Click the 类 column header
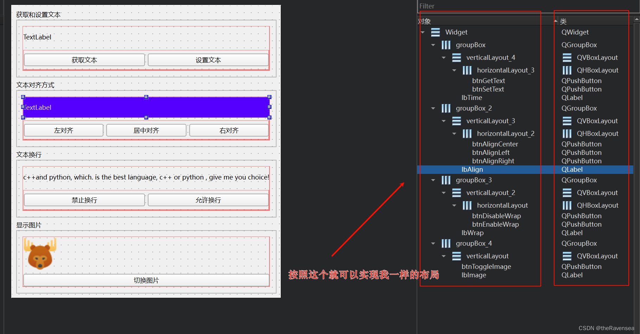The height and width of the screenshot is (334, 640). point(596,21)
